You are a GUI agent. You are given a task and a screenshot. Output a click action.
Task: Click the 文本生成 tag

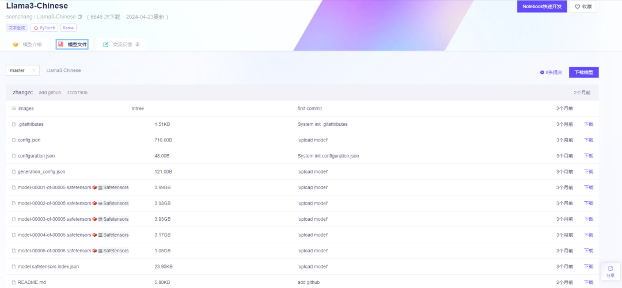click(x=17, y=28)
